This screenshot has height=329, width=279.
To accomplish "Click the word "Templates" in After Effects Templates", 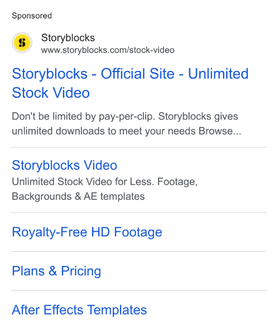I will pos(117,310).
